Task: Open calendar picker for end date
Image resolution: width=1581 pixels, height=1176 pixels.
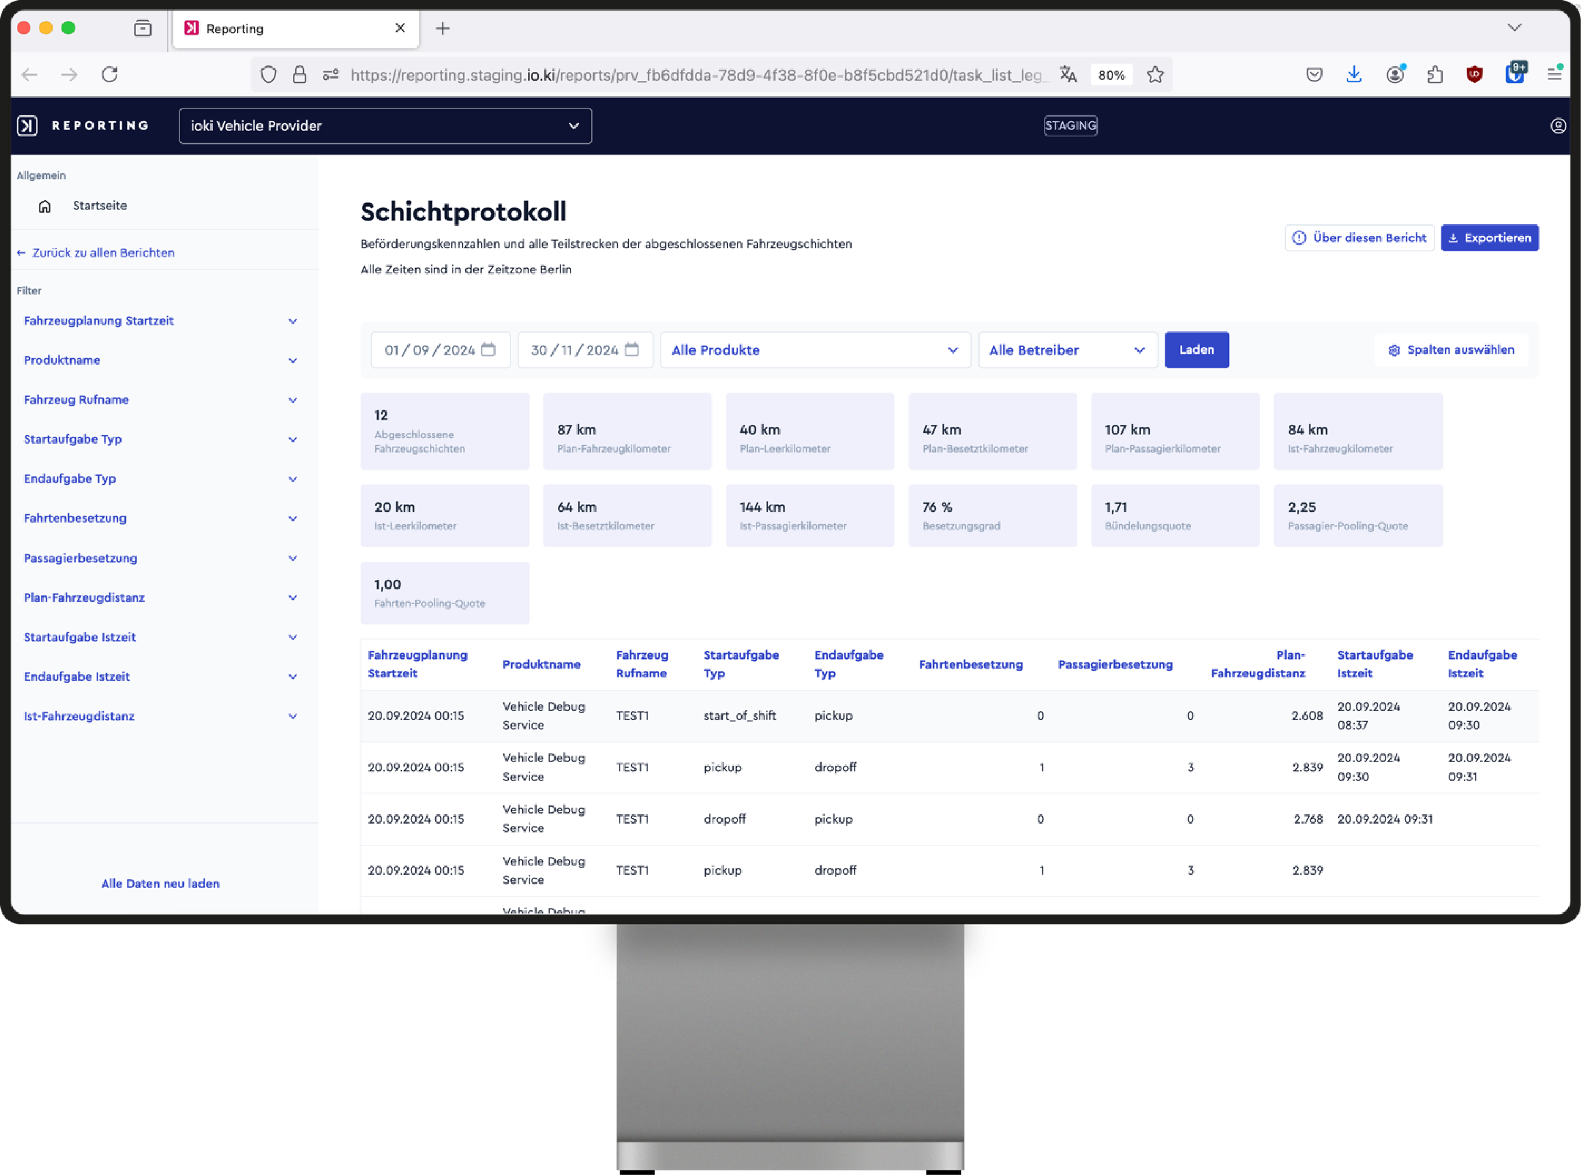Action: tap(632, 349)
